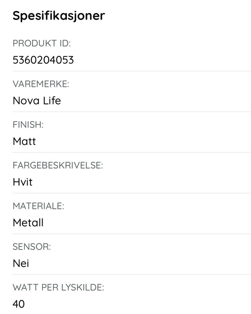251x314 pixels.
Task: Click the PRODUKT ID label
Action: coord(42,43)
